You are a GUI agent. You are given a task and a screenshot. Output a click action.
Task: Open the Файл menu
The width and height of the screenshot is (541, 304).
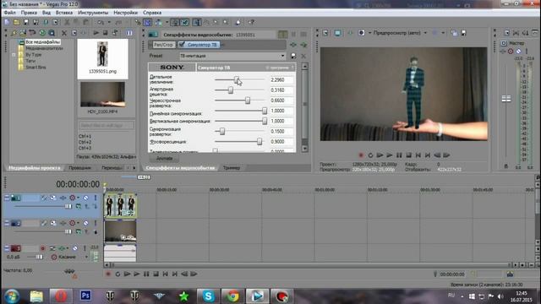pyautogui.click(x=9, y=13)
